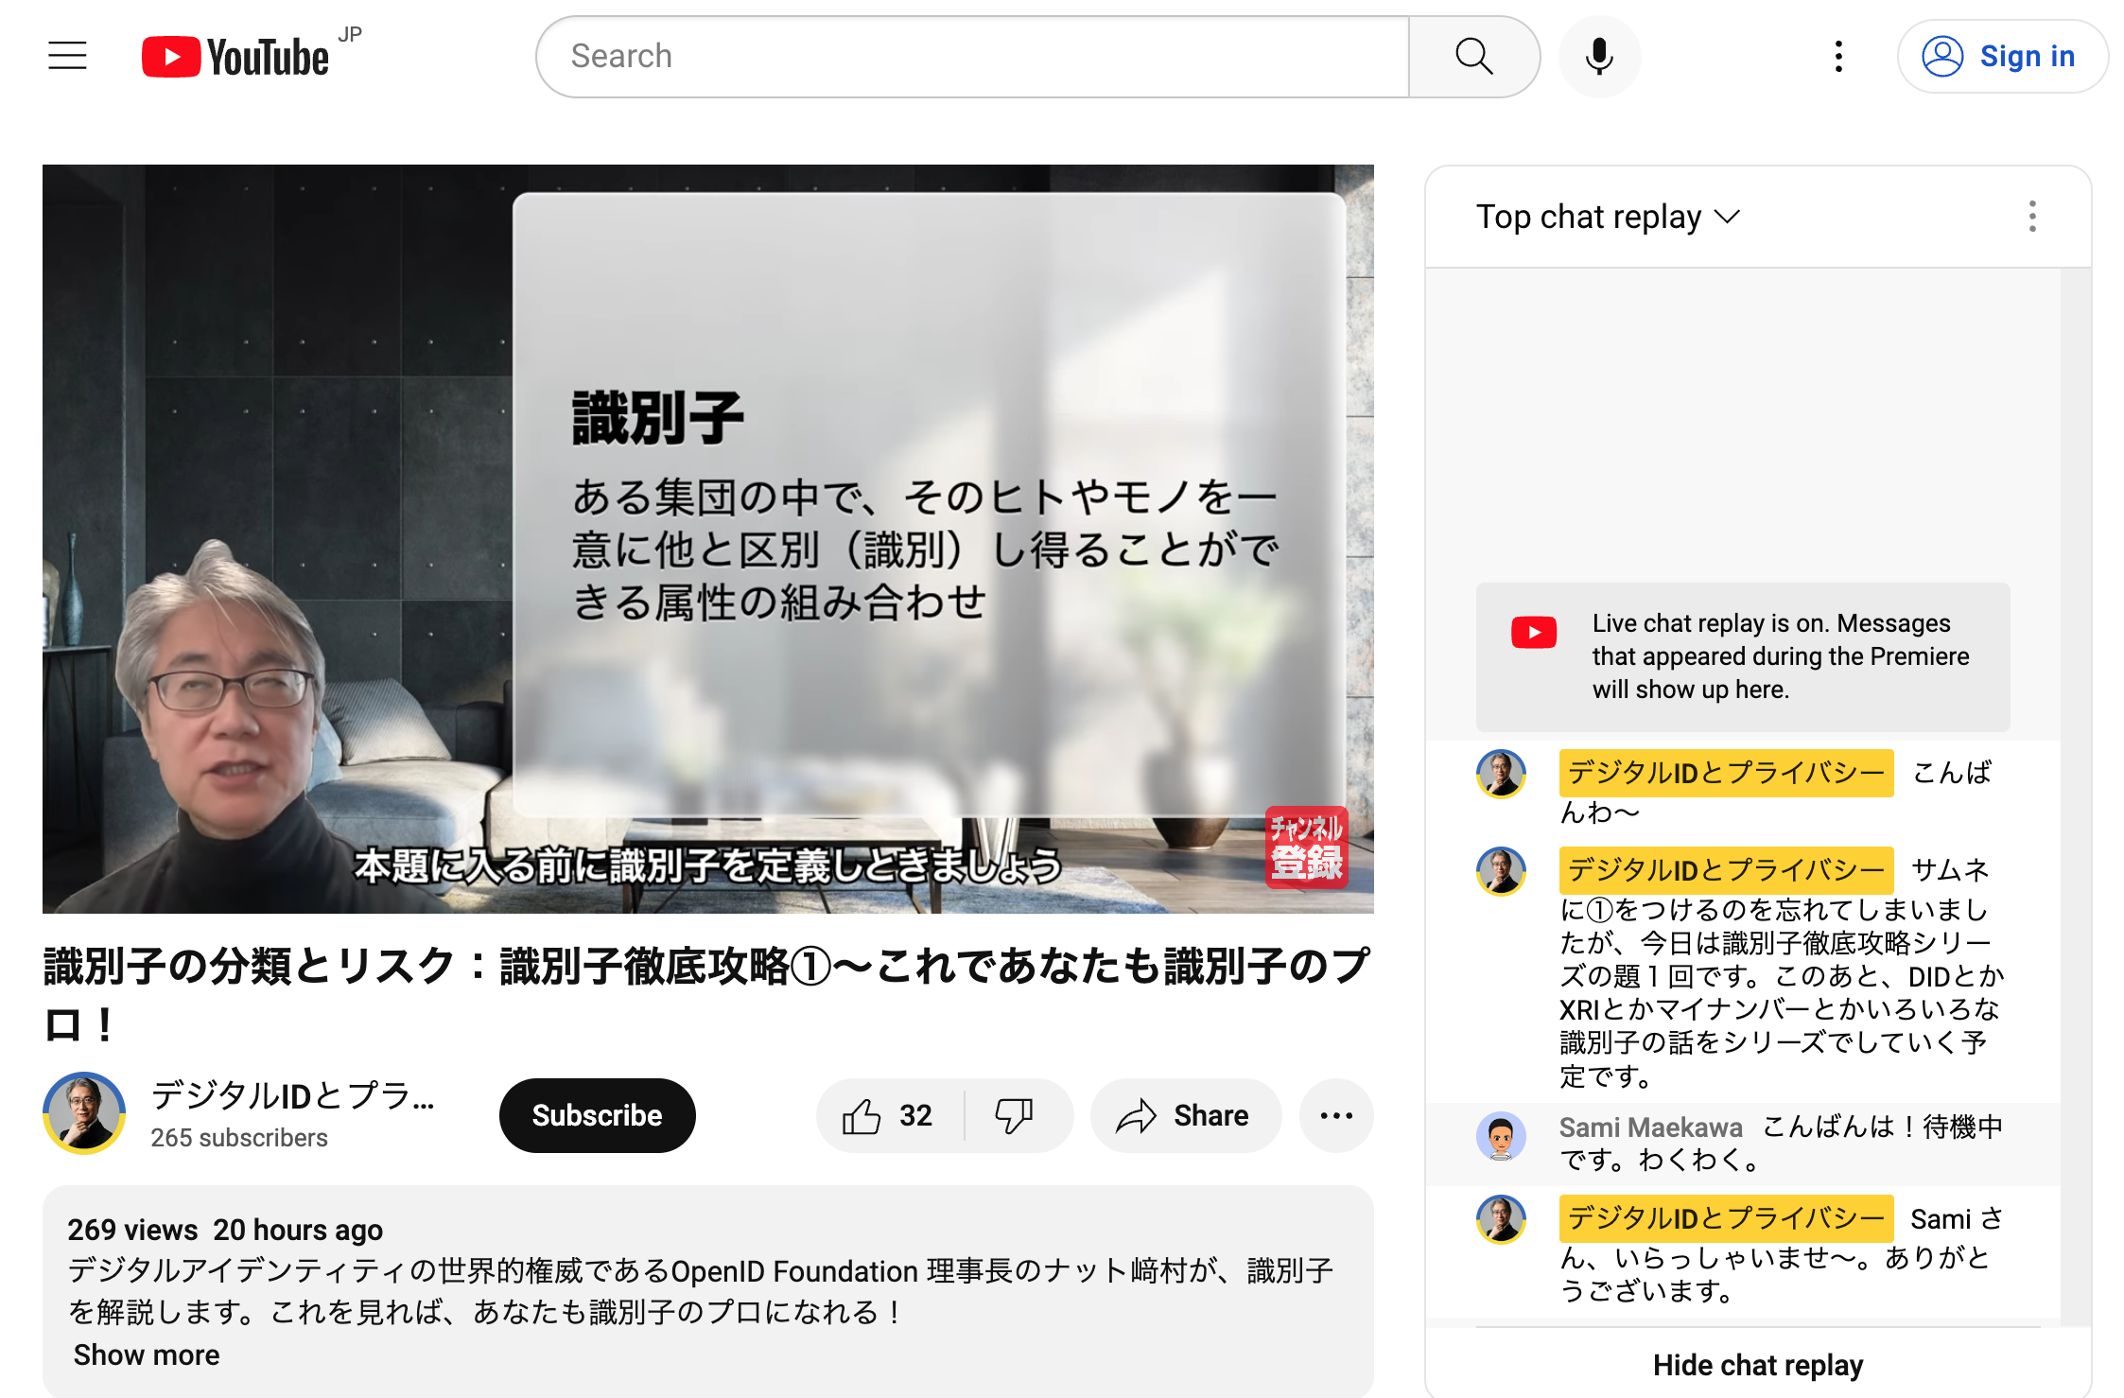
Task: Click avatar beside こんばんわ〜 message
Action: pyautogui.click(x=1501, y=774)
